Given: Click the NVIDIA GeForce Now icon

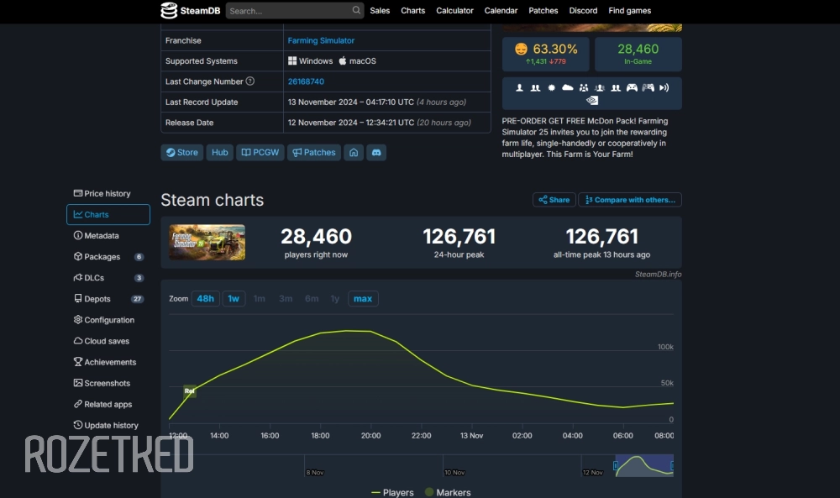Looking at the screenshot, I should click(x=592, y=100).
